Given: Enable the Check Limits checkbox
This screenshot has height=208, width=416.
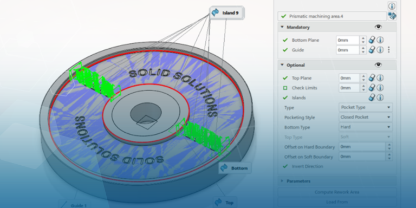Looking at the screenshot, I should [x=285, y=88].
